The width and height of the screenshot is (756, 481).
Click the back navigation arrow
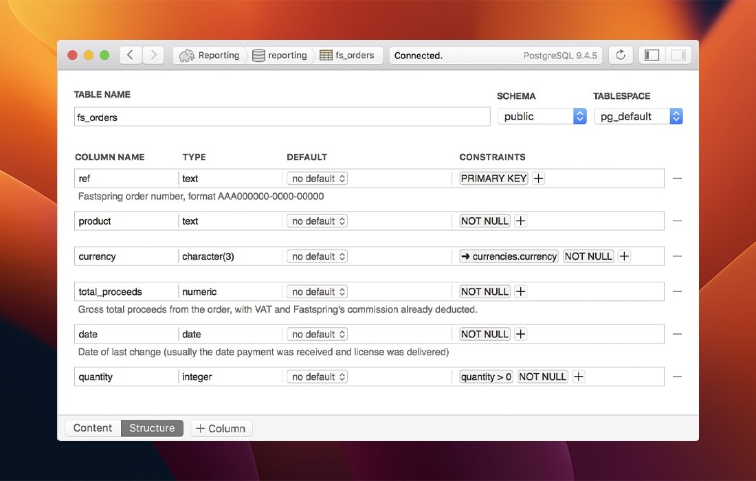131,55
